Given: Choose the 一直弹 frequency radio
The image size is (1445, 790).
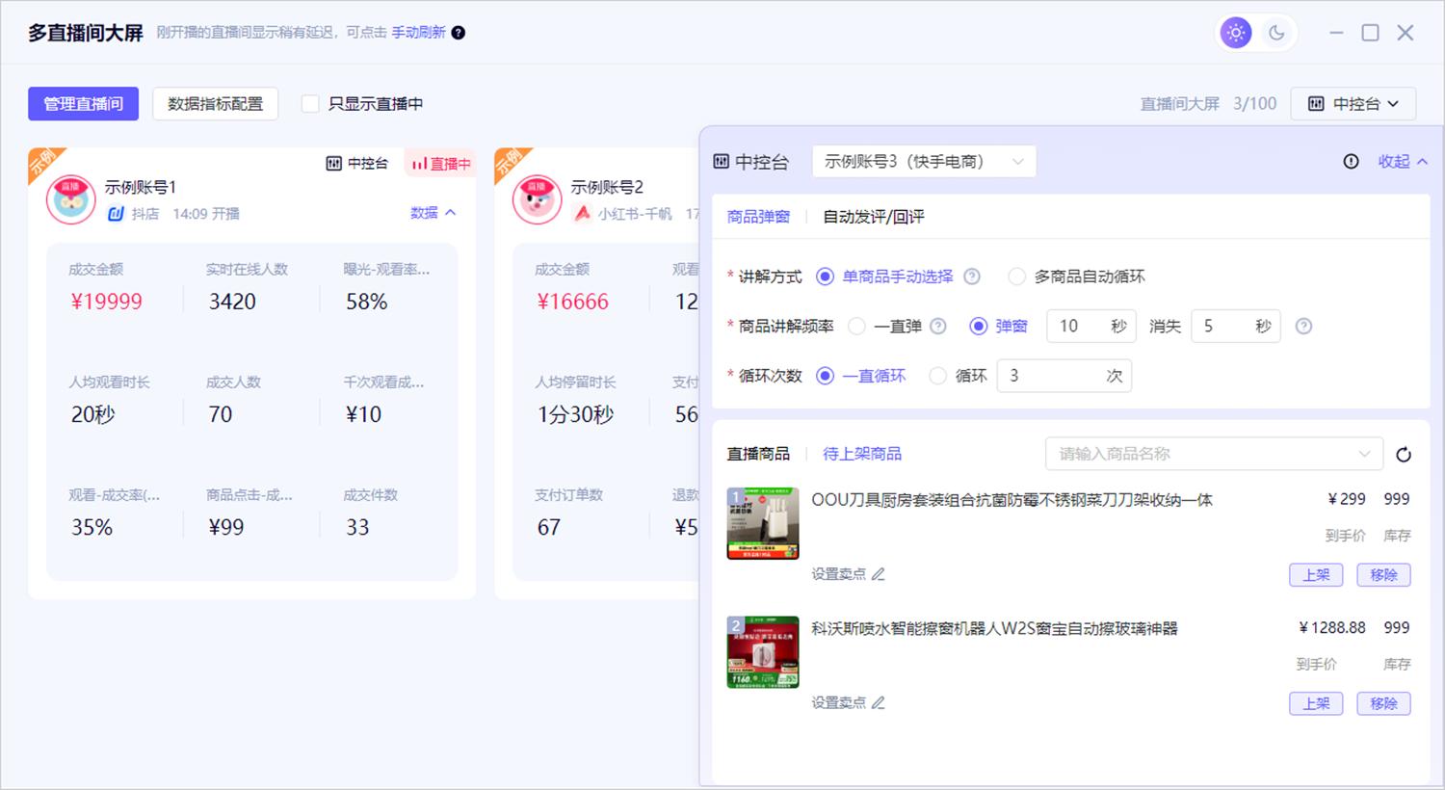Looking at the screenshot, I should 856,327.
